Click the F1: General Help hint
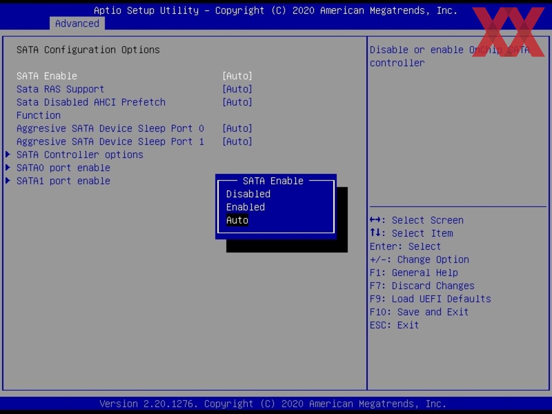Screen dimensions: 552x414 tap(414, 272)
